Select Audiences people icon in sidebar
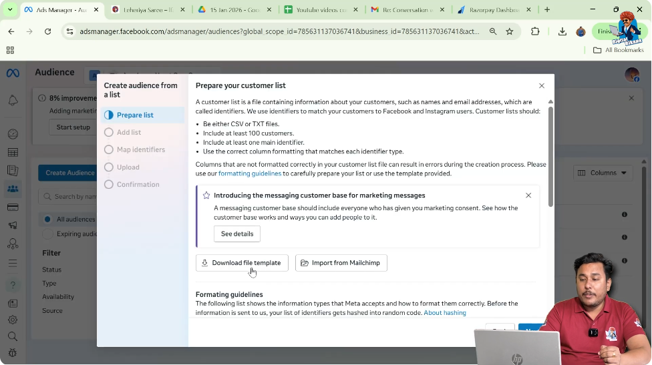The width and height of the screenshot is (652, 365). pyautogui.click(x=13, y=189)
